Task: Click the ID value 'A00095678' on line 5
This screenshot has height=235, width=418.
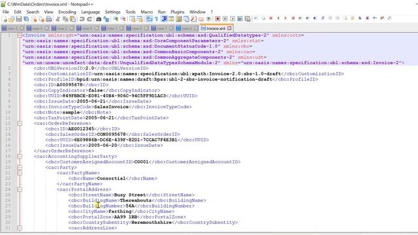Action: coord(70,85)
